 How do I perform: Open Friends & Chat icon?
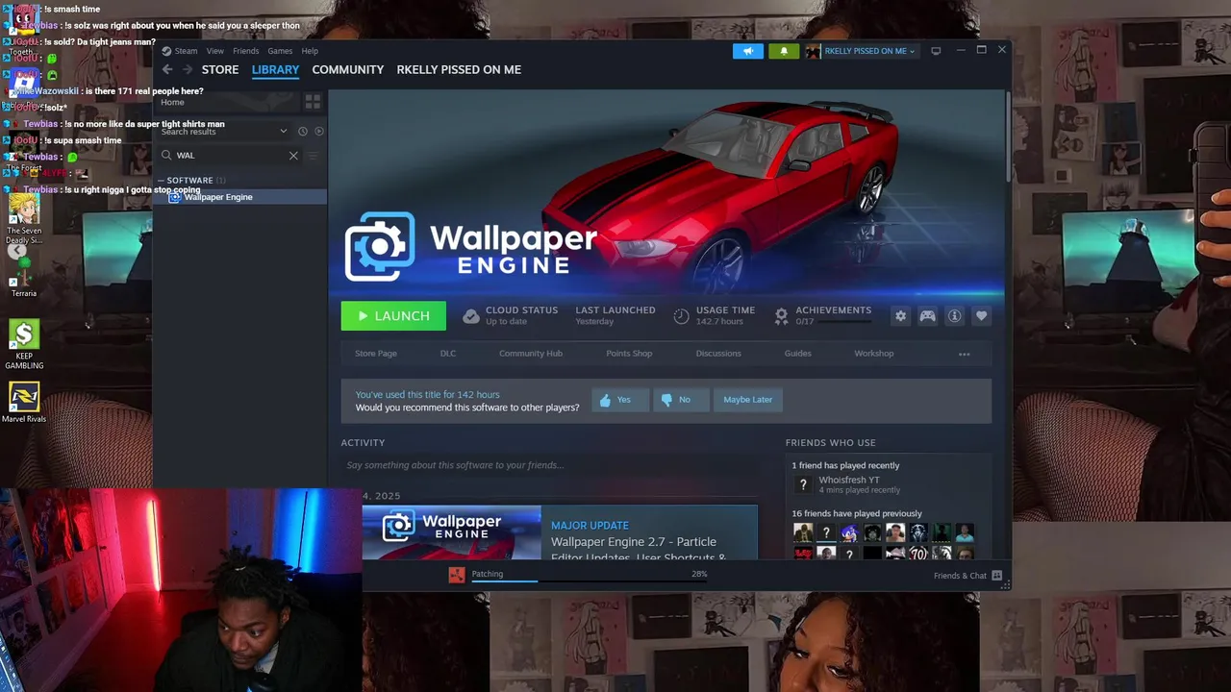pos(997,576)
